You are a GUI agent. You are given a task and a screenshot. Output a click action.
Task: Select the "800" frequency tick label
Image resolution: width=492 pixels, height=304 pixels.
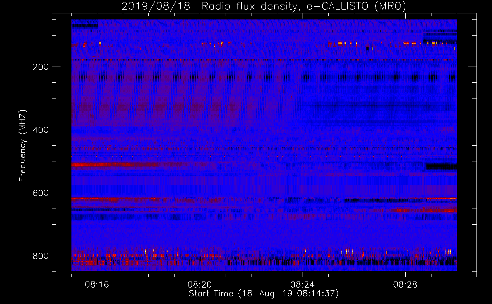(x=40, y=256)
